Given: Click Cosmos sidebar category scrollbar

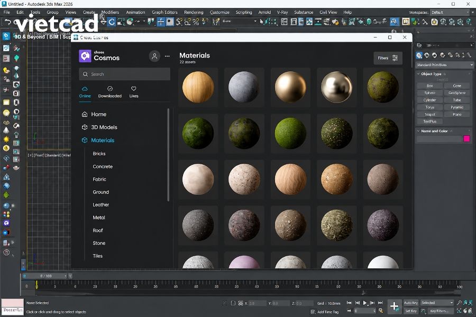Looking at the screenshot, I should pyautogui.click(x=168, y=155).
